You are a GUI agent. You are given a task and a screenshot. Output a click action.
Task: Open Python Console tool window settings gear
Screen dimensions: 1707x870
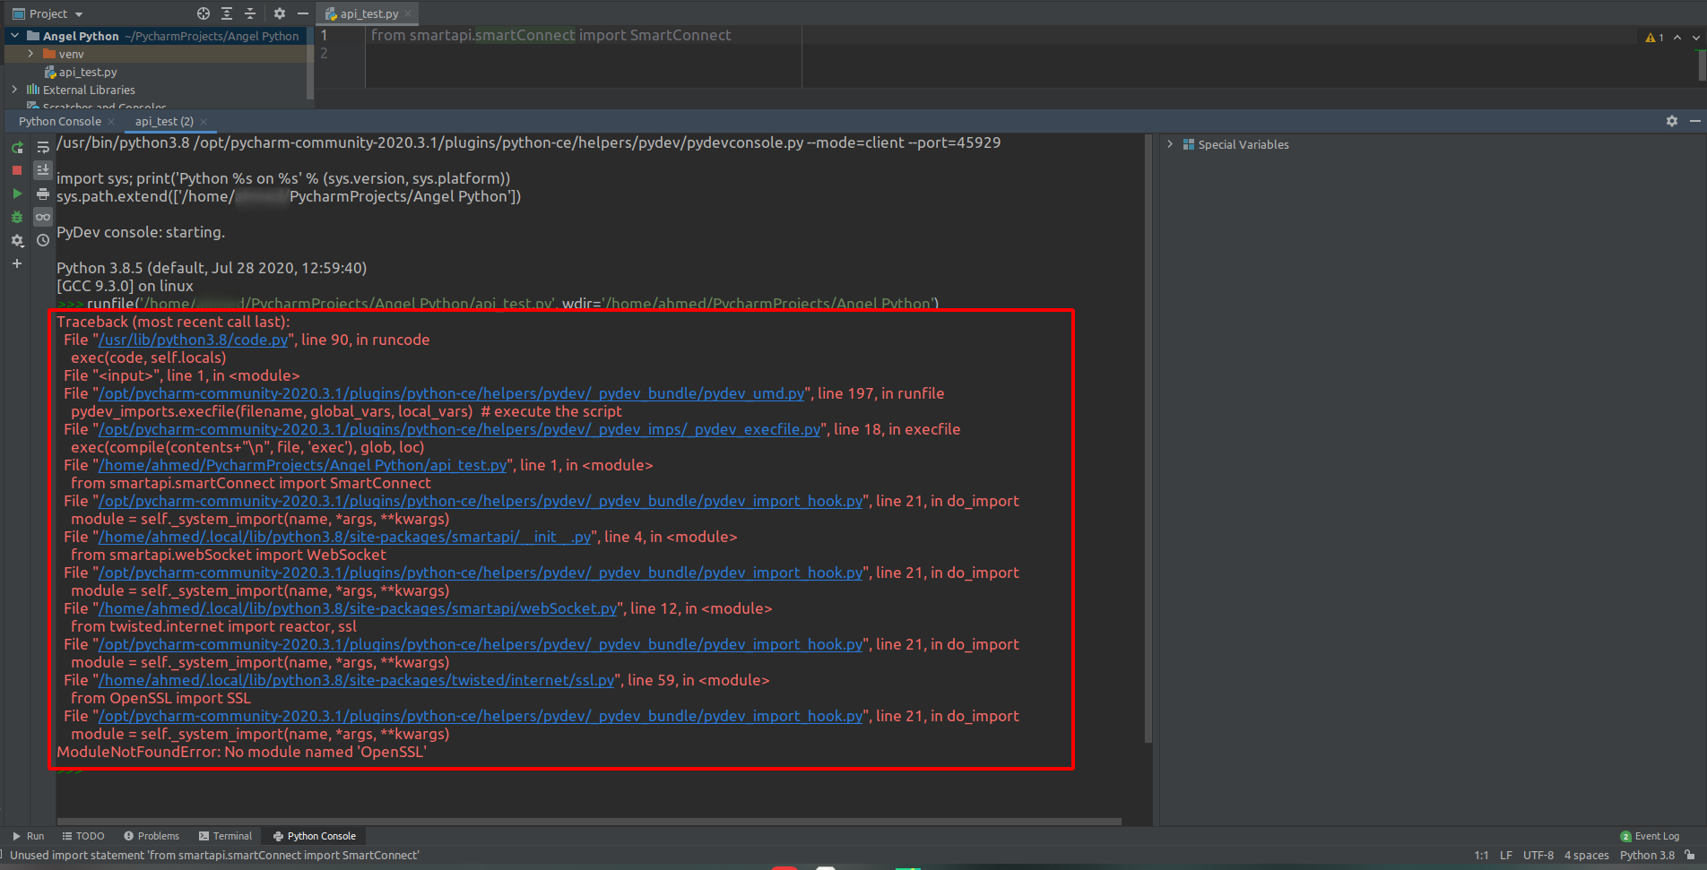tap(1672, 121)
